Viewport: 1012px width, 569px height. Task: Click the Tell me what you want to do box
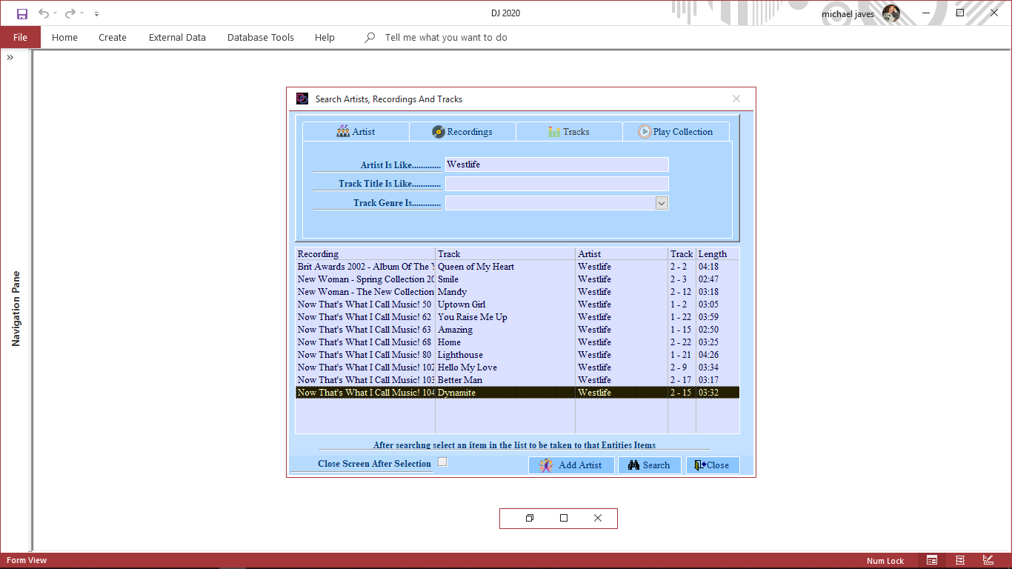tap(446, 37)
